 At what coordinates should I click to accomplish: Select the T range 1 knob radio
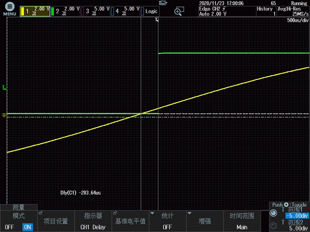pos(274,213)
